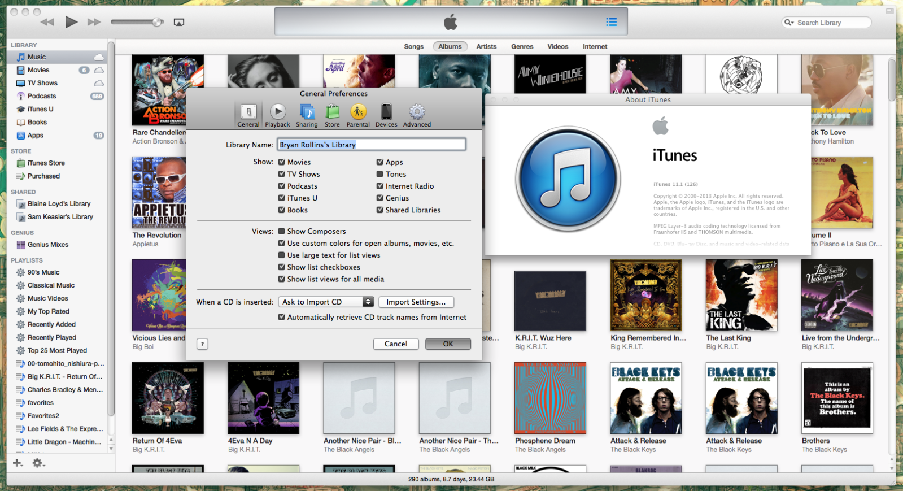This screenshot has width=903, height=491.
Task: Open the K.R.I.T. Wuz Here album cover
Action: (550, 301)
